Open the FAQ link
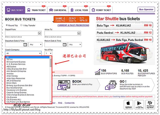160x115 pixels. click(60, 103)
